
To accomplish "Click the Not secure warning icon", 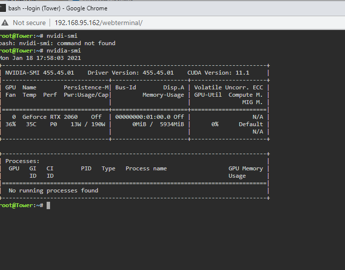I will point(4,23).
